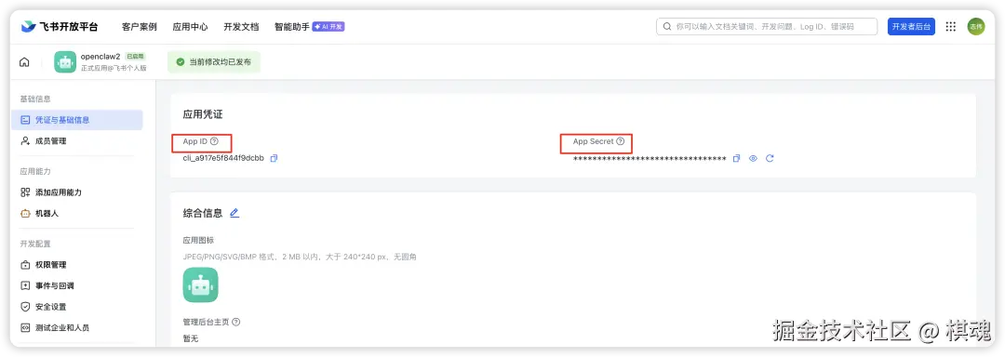Click the App Secret help question icon

620,141
